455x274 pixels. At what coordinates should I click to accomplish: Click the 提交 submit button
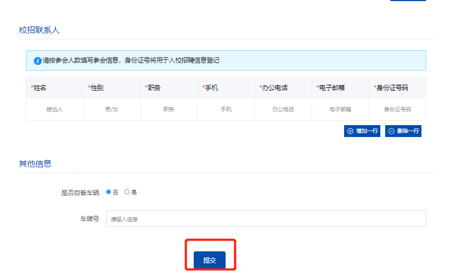pos(209,260)
